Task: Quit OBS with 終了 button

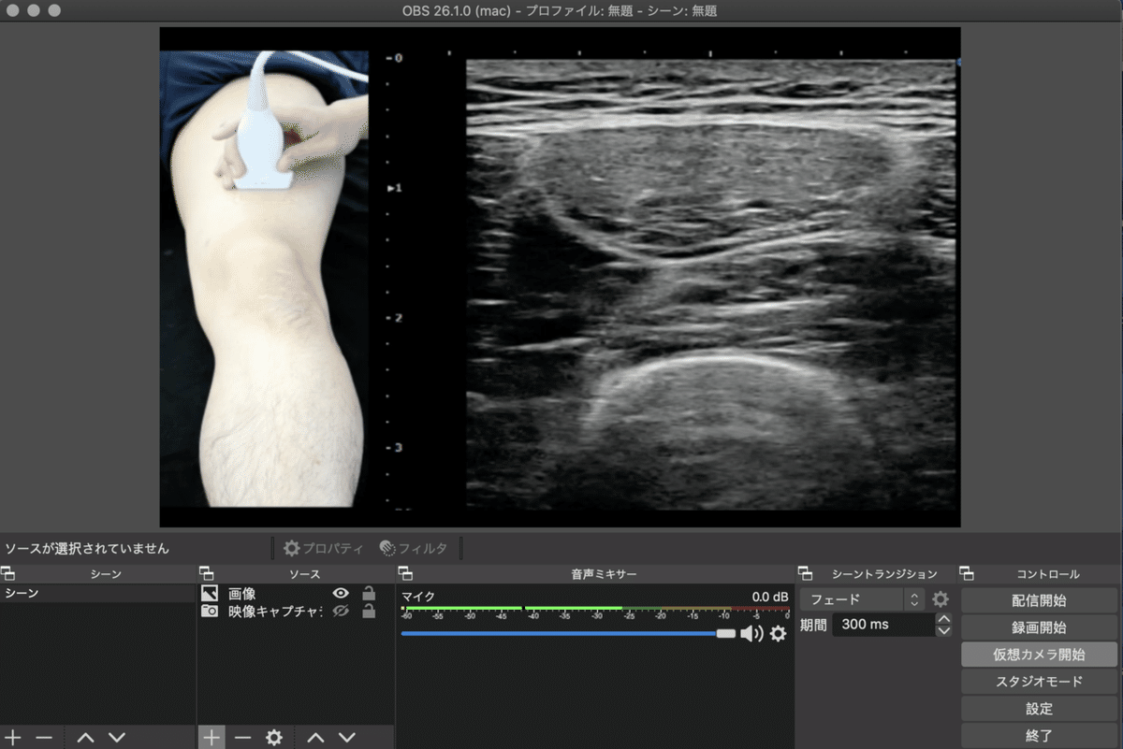Action: (x=1039, y=736)
